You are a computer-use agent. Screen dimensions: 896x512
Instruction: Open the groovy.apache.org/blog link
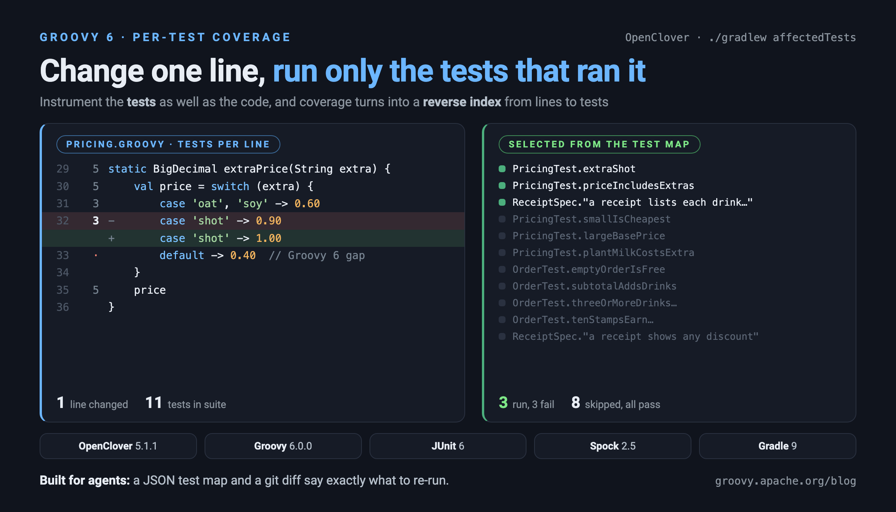[x=786, y=481]
